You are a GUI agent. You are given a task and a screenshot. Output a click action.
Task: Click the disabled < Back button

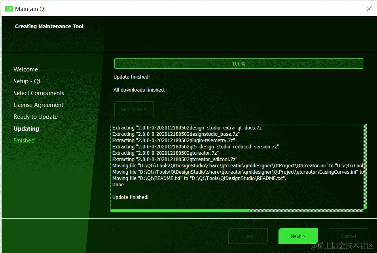tap(248, 236)
